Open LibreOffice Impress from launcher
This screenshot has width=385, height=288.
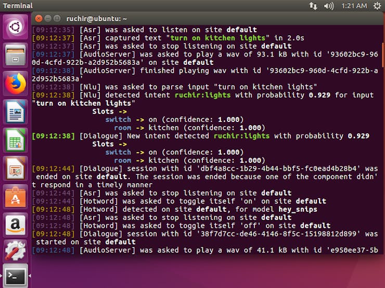[x=15, y=169]
